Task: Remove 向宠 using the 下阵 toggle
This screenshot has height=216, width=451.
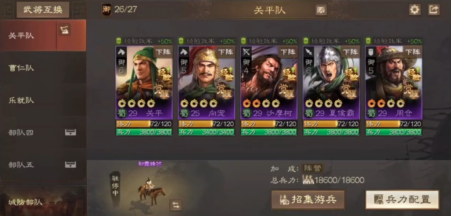Action: coord(226,52)
